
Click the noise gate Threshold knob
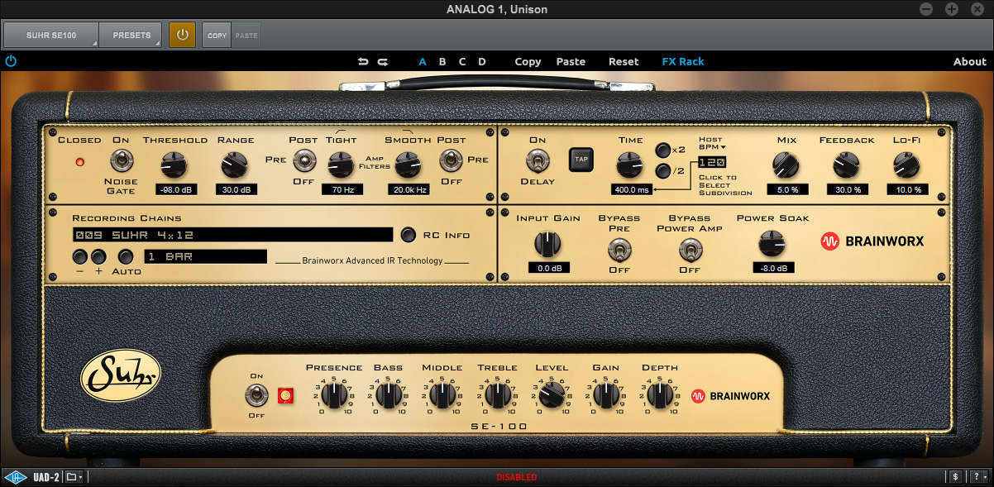tap(174, 165)
